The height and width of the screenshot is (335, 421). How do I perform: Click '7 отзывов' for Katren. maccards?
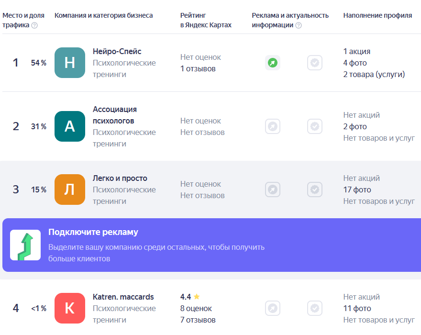pos(198,320)
